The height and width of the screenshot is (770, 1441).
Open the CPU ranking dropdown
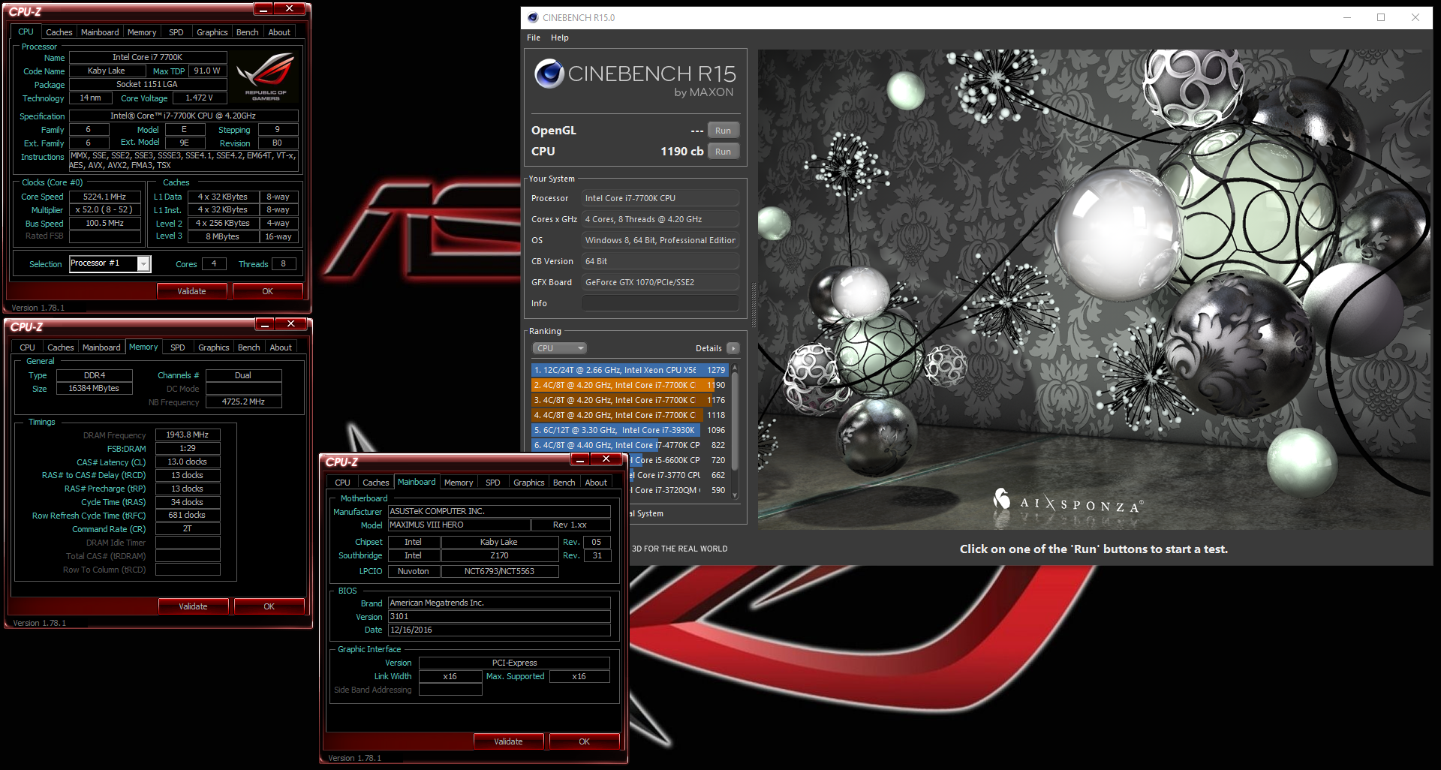[x=559, y=348]
